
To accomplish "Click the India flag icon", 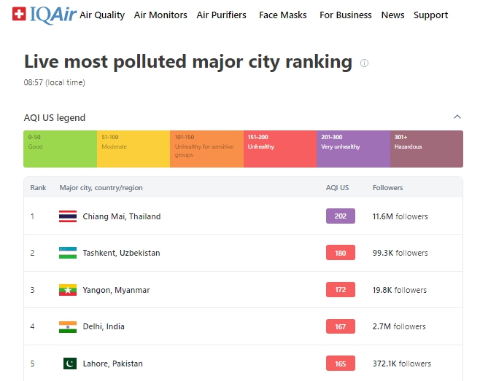I will tap(68, 326).
